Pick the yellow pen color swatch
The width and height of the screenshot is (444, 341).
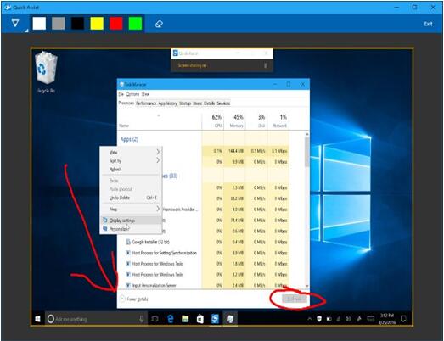[97, 23]
